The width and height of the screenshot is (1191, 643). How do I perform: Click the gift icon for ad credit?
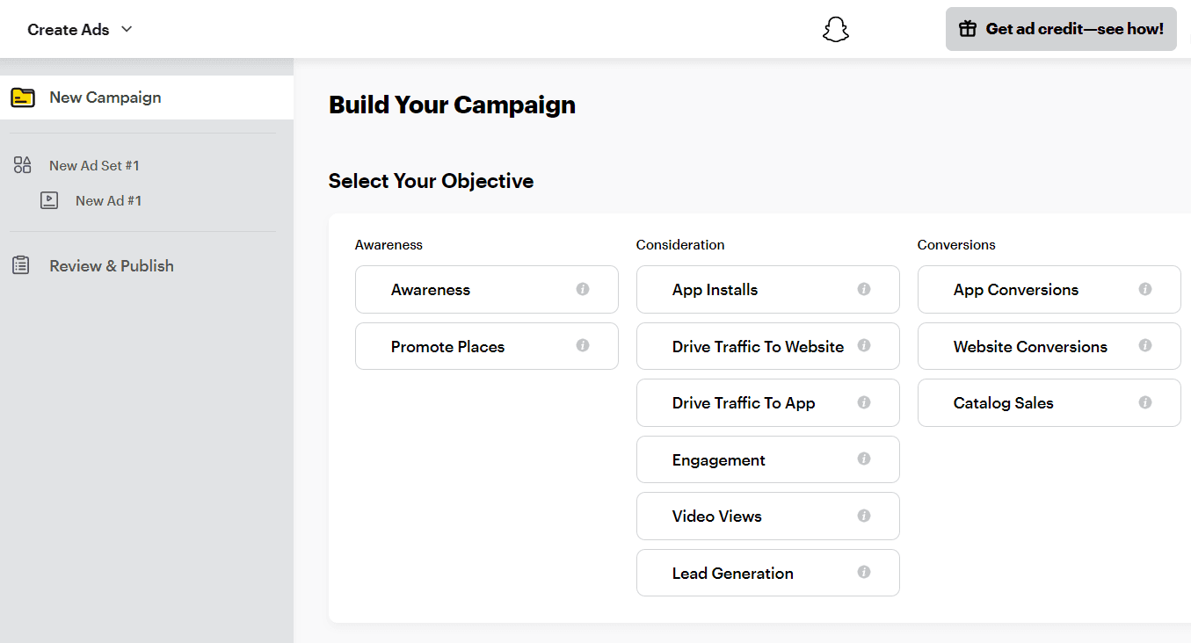968,29
